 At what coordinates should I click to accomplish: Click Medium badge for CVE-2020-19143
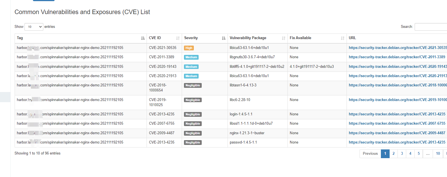191,67
